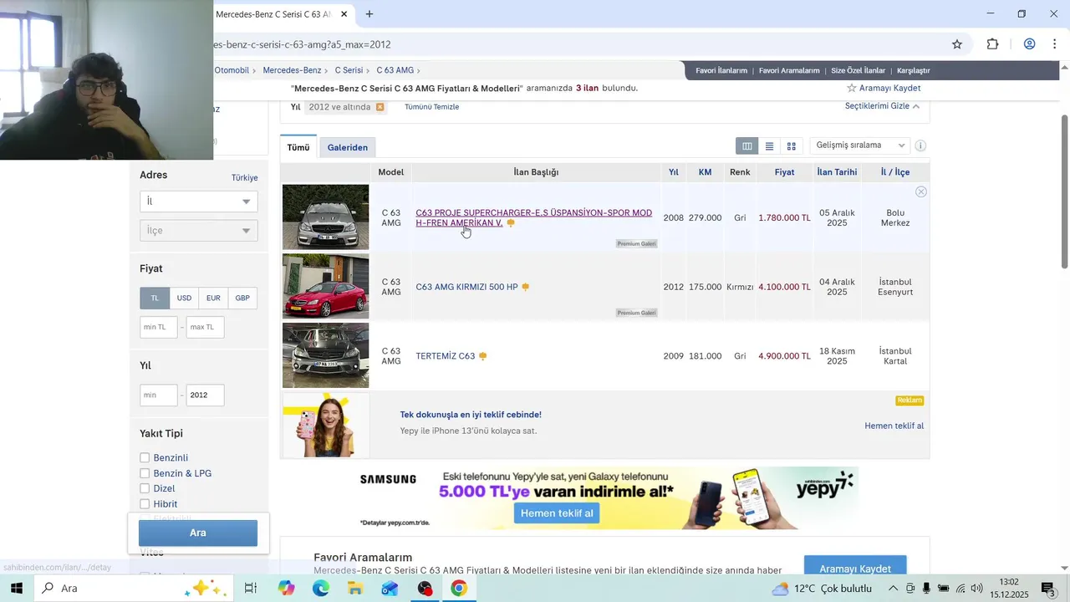Open Favori Aramalarım menu item

click(x=789, y=71)
